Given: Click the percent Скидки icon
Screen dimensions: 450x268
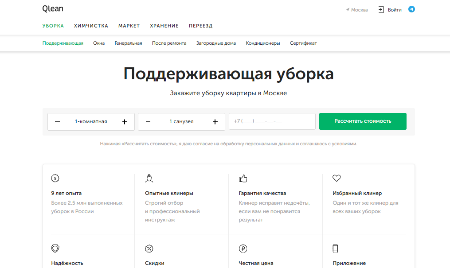Looking at the screenshot, I should [149, 249].
